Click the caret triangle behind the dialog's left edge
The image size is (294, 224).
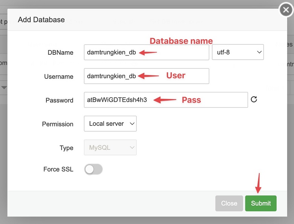point(4,87)
